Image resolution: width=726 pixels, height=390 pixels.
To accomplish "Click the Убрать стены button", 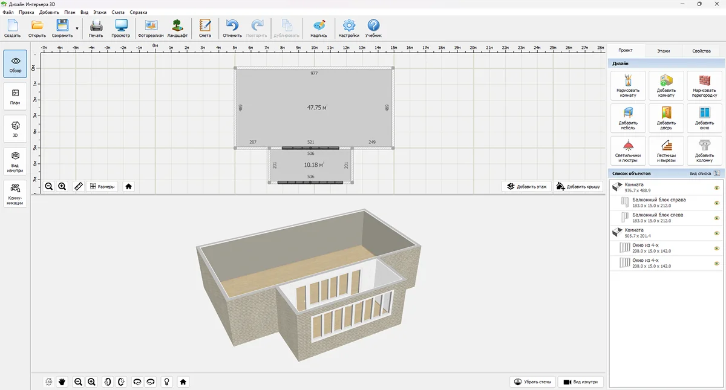I will click(532, 382).
